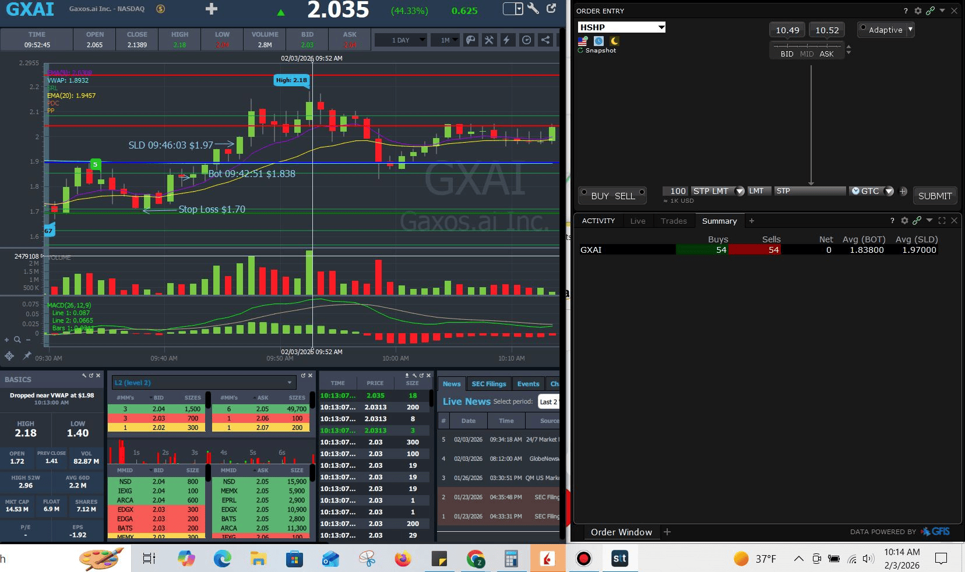This screenshot has width=965, height=572.
Task: Pop out the L2 level 2 panel
Action: tap(303, 376)
